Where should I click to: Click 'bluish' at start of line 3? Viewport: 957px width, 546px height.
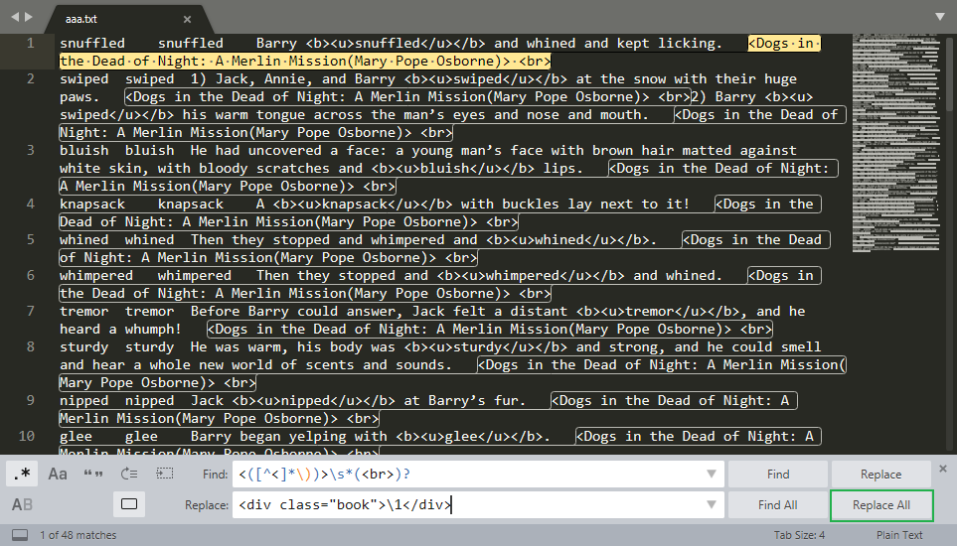pyautogui.click(x=84, y=151)
